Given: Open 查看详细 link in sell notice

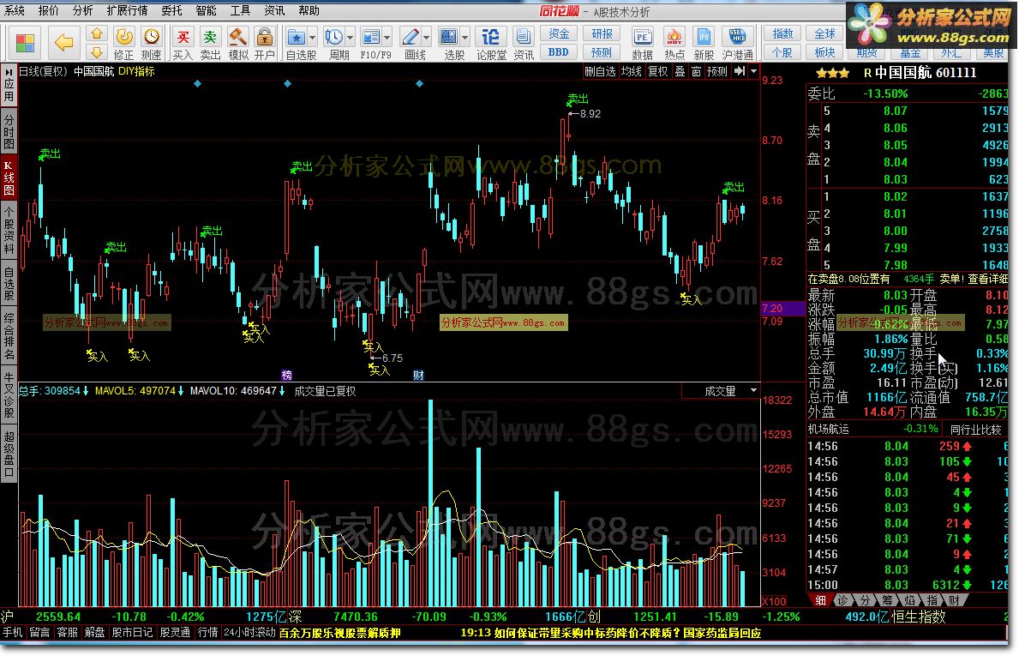Looking at the screenshot, I should (988, 279).
